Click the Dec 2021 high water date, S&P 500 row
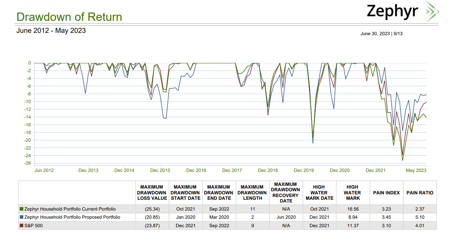The image size is (456, 233). tap(320, 226)
